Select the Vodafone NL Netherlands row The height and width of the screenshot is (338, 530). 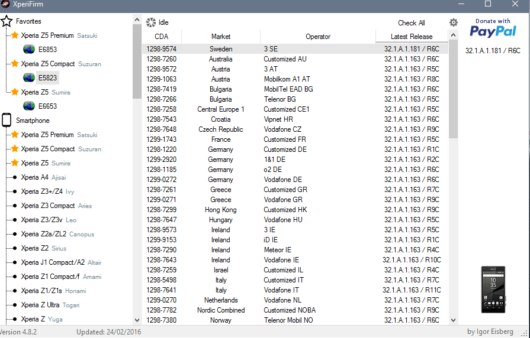click(x=295, y=300)
